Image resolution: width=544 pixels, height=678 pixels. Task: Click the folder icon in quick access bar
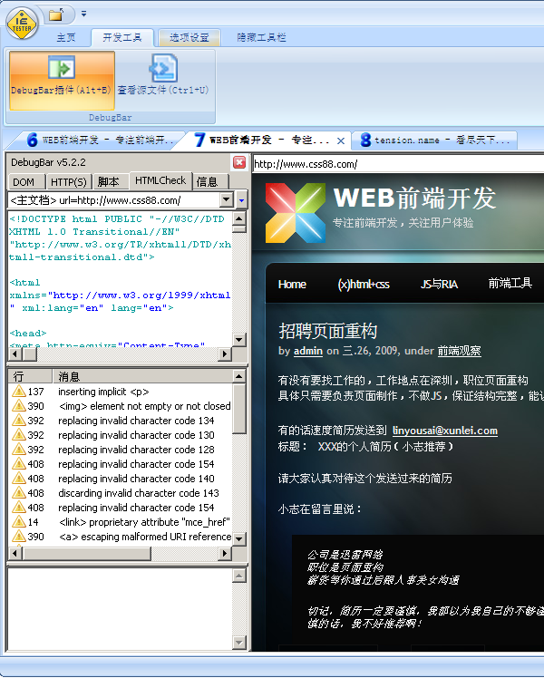point(56,15)
